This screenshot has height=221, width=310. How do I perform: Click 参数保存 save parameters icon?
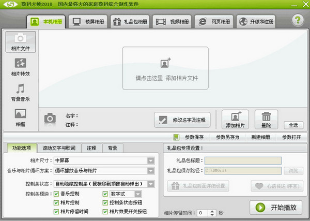[x=176, y=137]
